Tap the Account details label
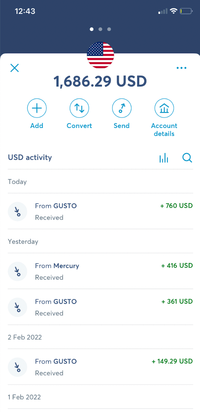The height and width of the screenshot is (412, 200). (x=164, y=130)
